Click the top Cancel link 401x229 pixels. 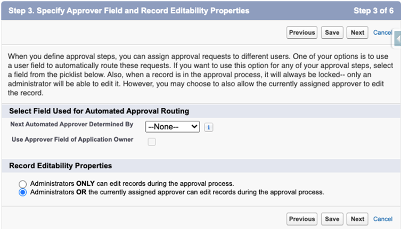tap(382, 32)
